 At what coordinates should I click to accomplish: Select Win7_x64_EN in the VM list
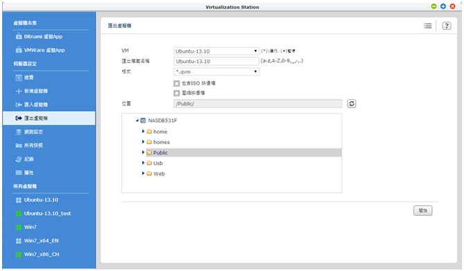point(42,241)
